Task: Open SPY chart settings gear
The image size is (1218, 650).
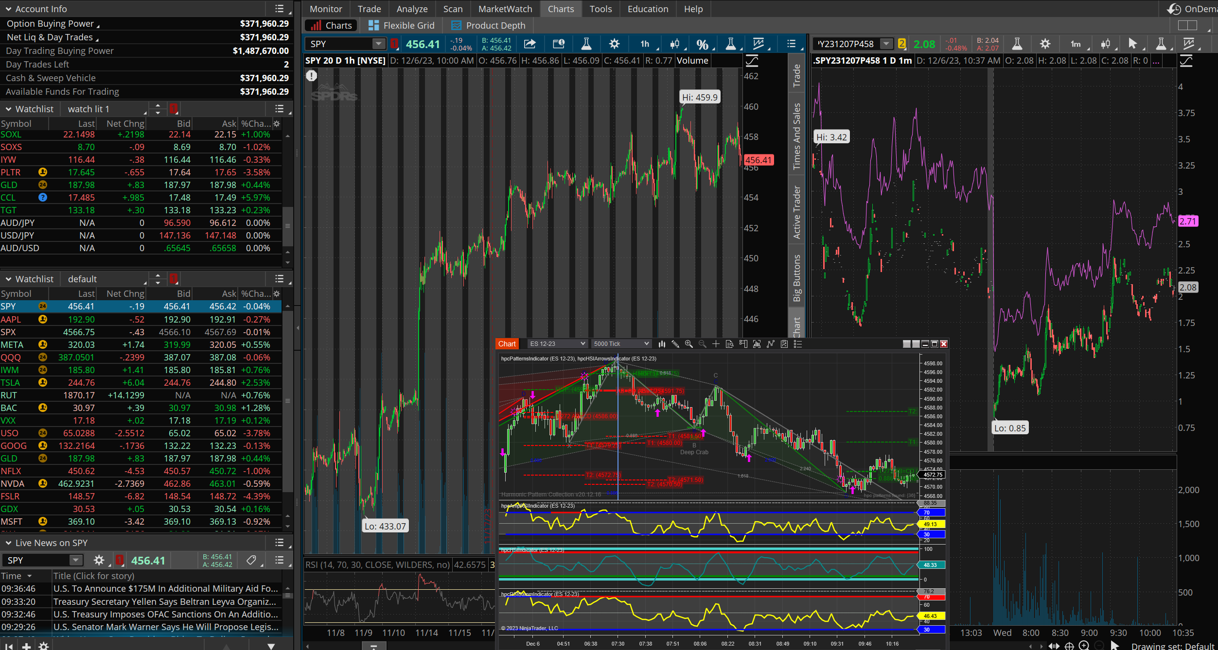Action: coord(614,44)
